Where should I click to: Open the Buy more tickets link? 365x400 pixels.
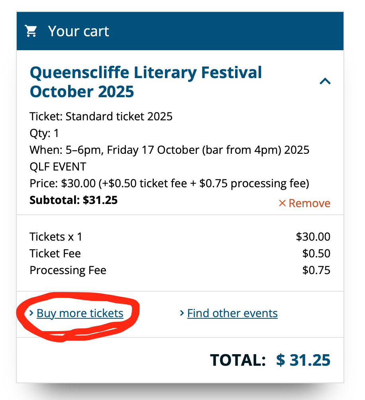pos(80,313)
